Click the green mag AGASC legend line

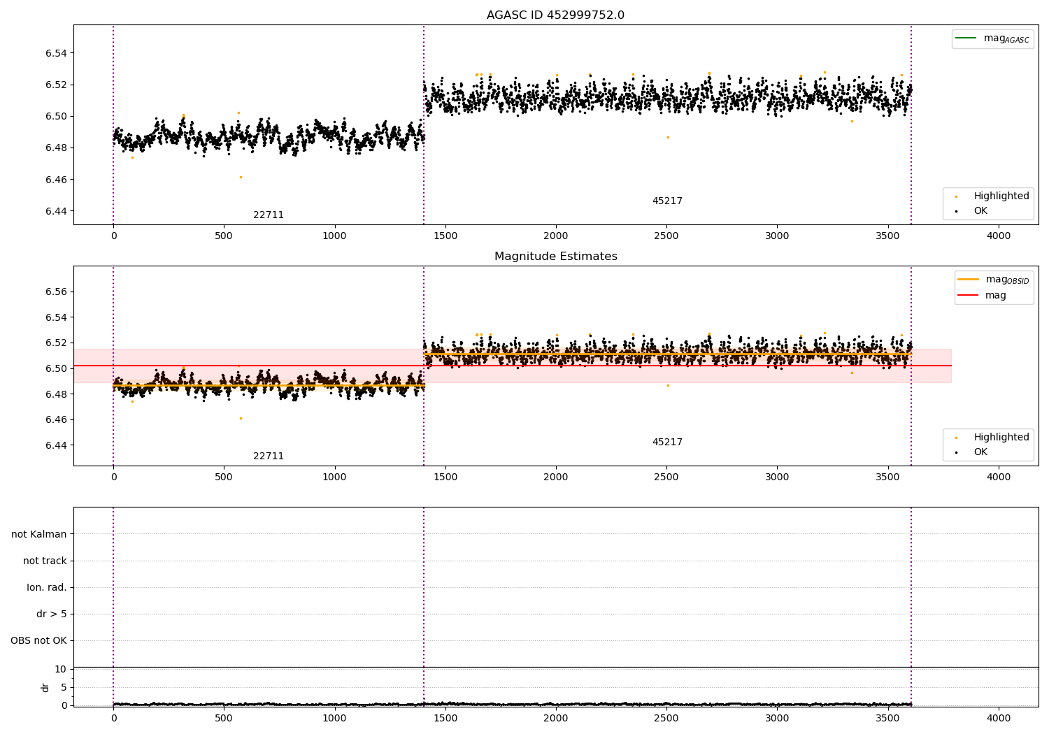[966, 38]
